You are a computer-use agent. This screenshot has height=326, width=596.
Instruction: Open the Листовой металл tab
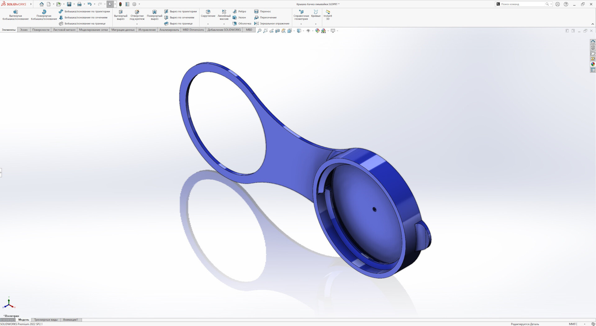[64, 30]
